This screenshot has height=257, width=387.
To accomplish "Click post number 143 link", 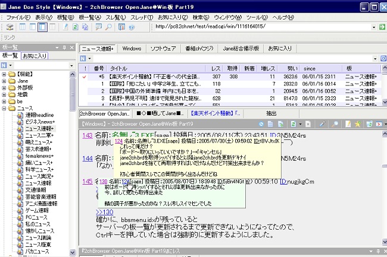I will pyautogui.click(x=88, y=135).
